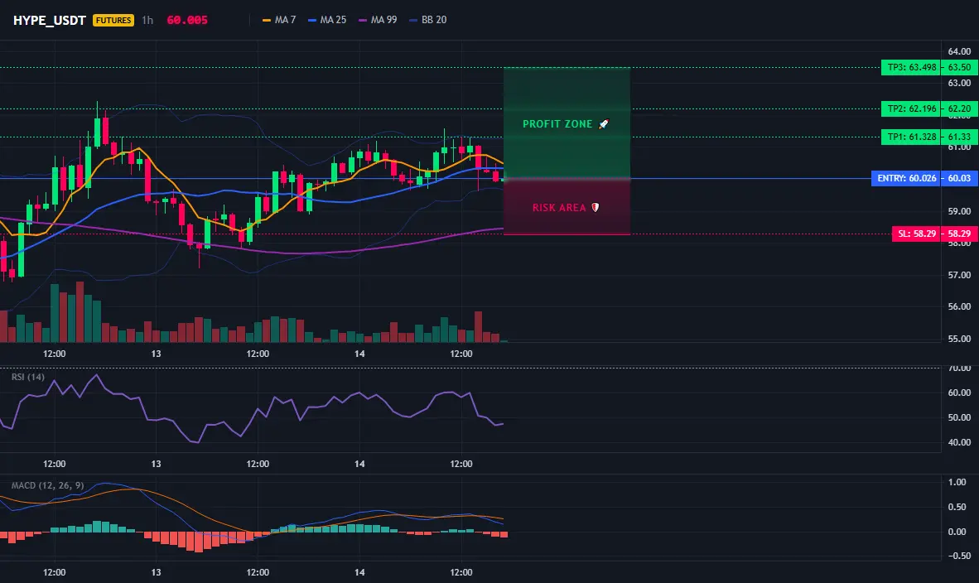Click the SL: 58.29 label
Viewport: 979px width, 583px height.
pyautogui.click(x=917, y=234)
